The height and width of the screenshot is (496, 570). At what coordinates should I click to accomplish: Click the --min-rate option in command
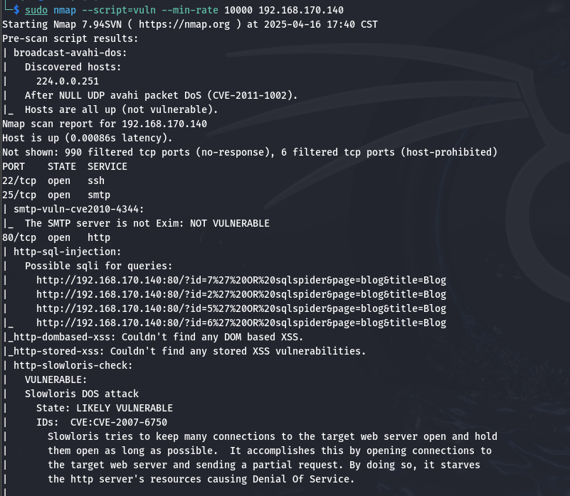click(190, 10)
